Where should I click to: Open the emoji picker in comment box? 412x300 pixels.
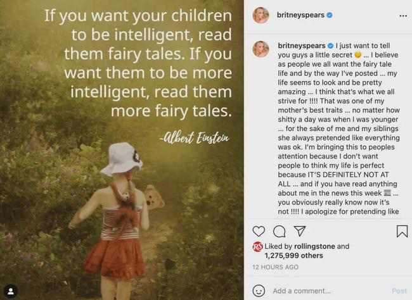[259, 291]
